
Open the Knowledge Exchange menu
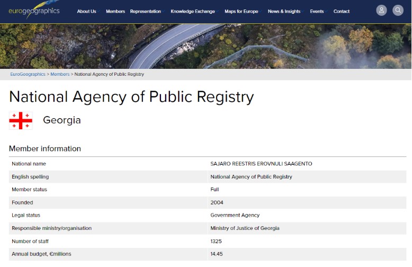193,11
